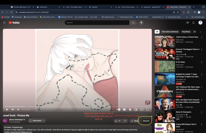Viewport: 206px width, 133px height.
Task: Open YouTube account avatar menu
Action: coord(200,23)
